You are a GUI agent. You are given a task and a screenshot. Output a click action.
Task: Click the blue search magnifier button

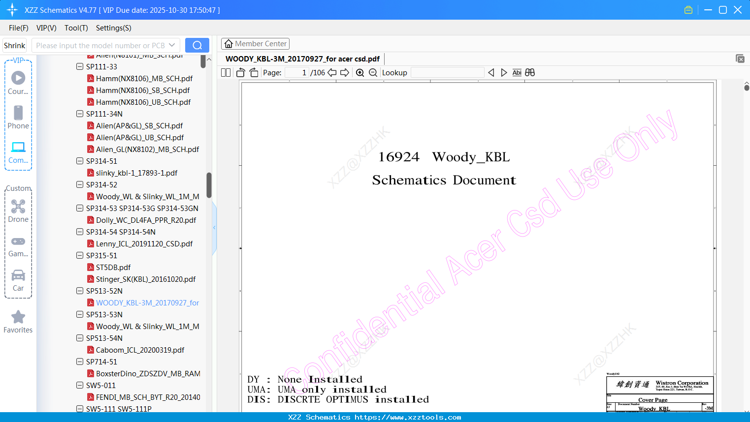[197, 45]
